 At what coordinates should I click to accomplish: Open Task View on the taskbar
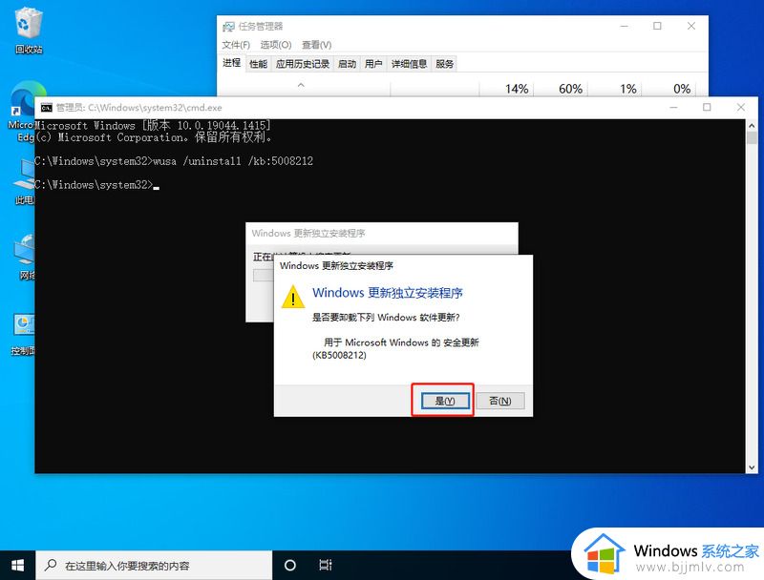(x=325, y=565)
